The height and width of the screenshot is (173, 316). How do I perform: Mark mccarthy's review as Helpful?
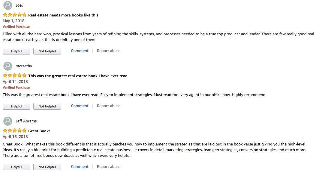click(x=17, y=106)
